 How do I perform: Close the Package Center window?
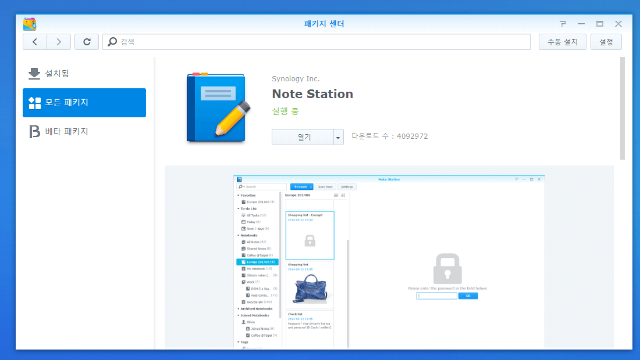point(618,24)
